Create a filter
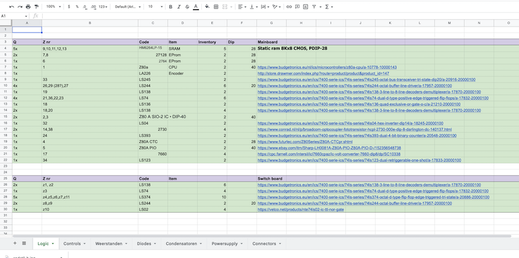 click(314, 6)
